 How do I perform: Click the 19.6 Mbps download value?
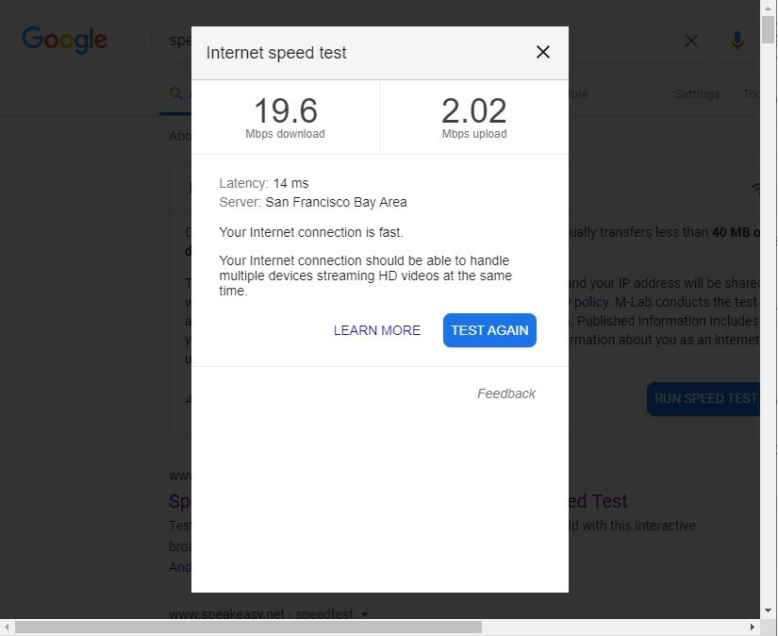(286, 110)
